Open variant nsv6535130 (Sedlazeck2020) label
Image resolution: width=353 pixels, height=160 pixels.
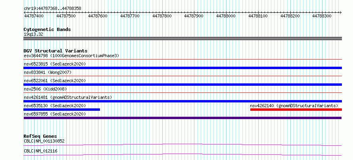pos(55,106)
